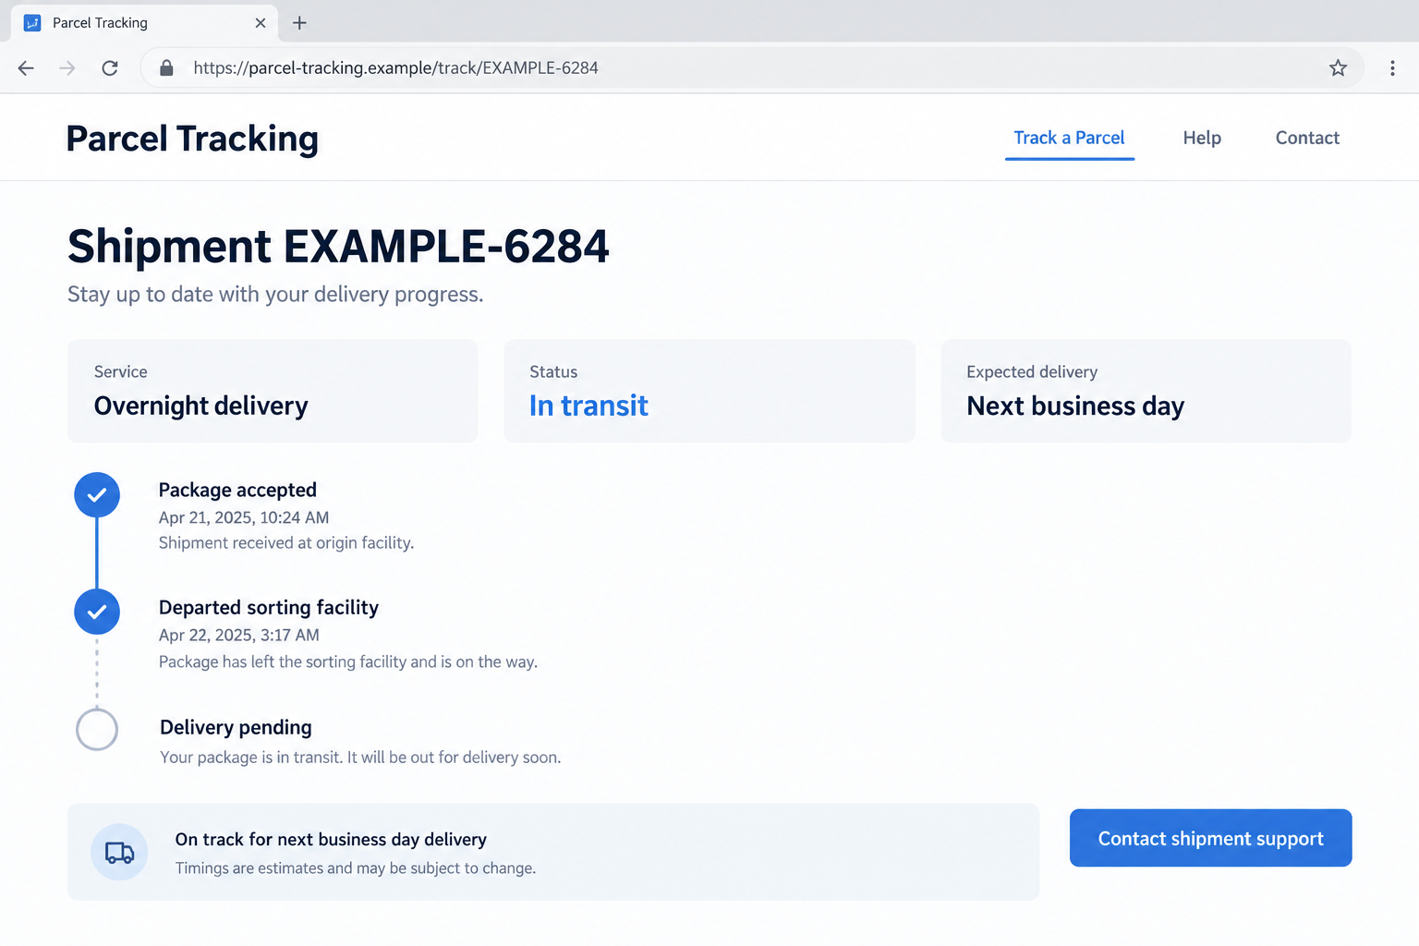Click the 'Overnight delivery' service value
This screenshot has height=946, width=1419.
200,406
